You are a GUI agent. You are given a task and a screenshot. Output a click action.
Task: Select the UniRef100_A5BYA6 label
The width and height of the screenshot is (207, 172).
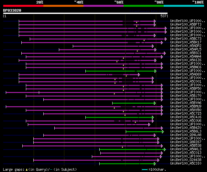(186, 103)
